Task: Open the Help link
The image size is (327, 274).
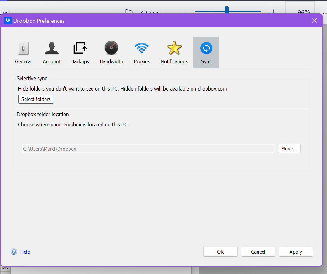Action: tap(25, 252)
